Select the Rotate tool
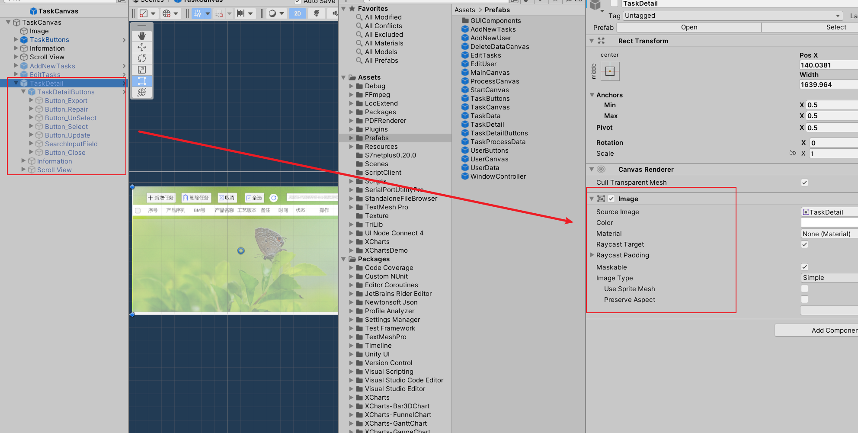The height and width of the screenshot is (433, 858). (142, 58)
